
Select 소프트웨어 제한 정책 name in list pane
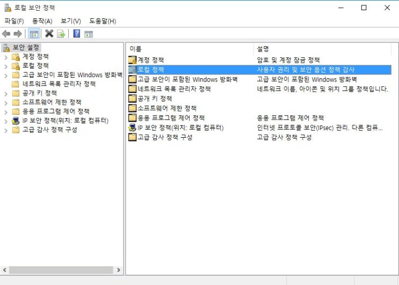tap(167, 108)
